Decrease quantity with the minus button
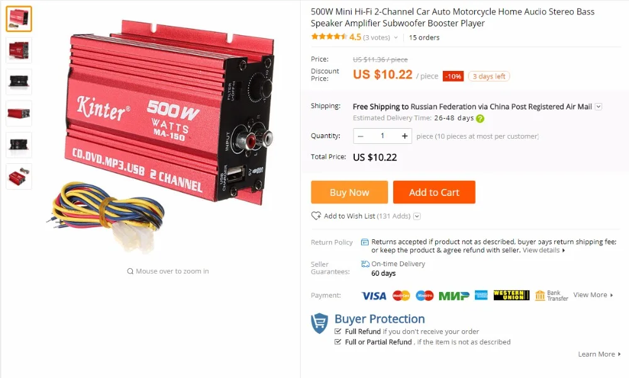The image size is (629, 378). click(x=360, y=136)
